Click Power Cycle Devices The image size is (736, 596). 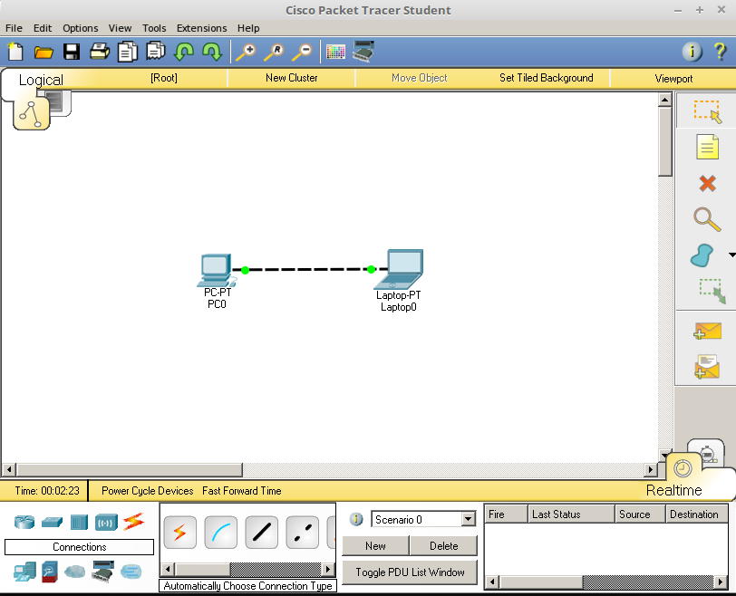(x=147, y=491)
